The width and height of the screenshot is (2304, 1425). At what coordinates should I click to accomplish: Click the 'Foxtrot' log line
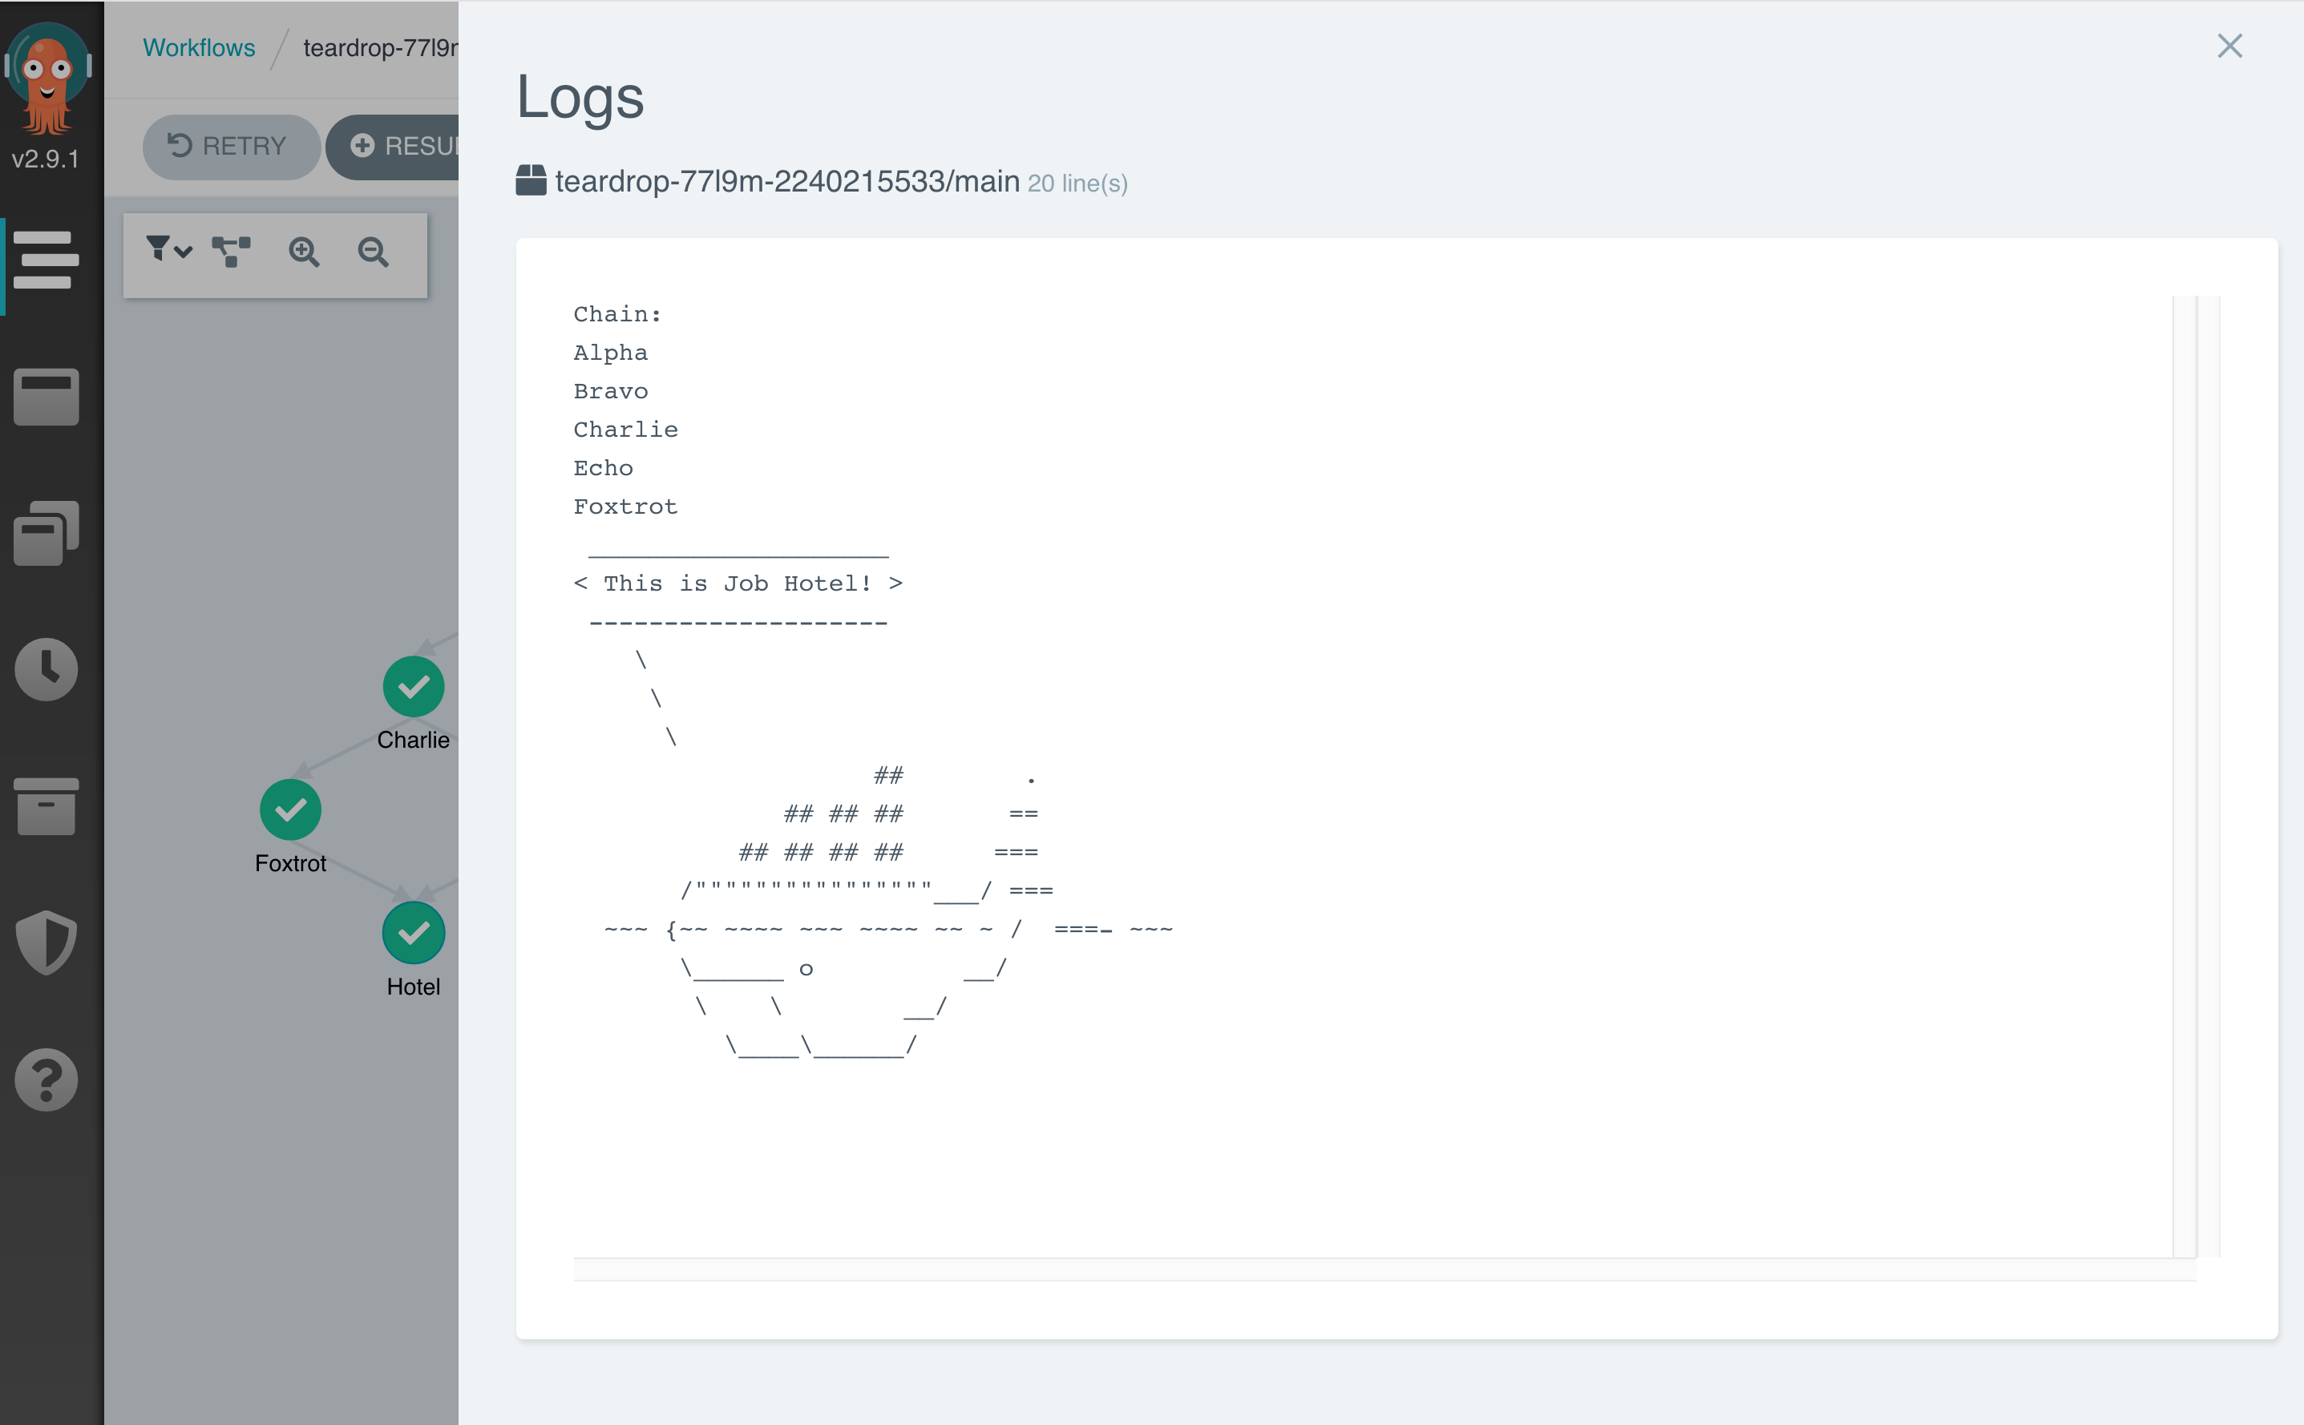tap(626, 507)
